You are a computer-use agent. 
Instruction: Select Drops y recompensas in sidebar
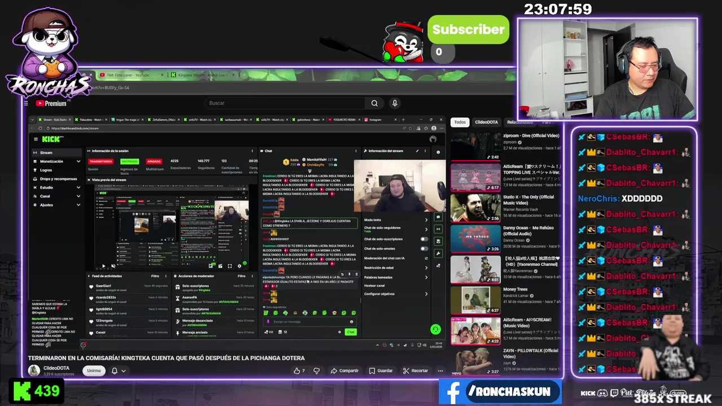tap(58, 179)
